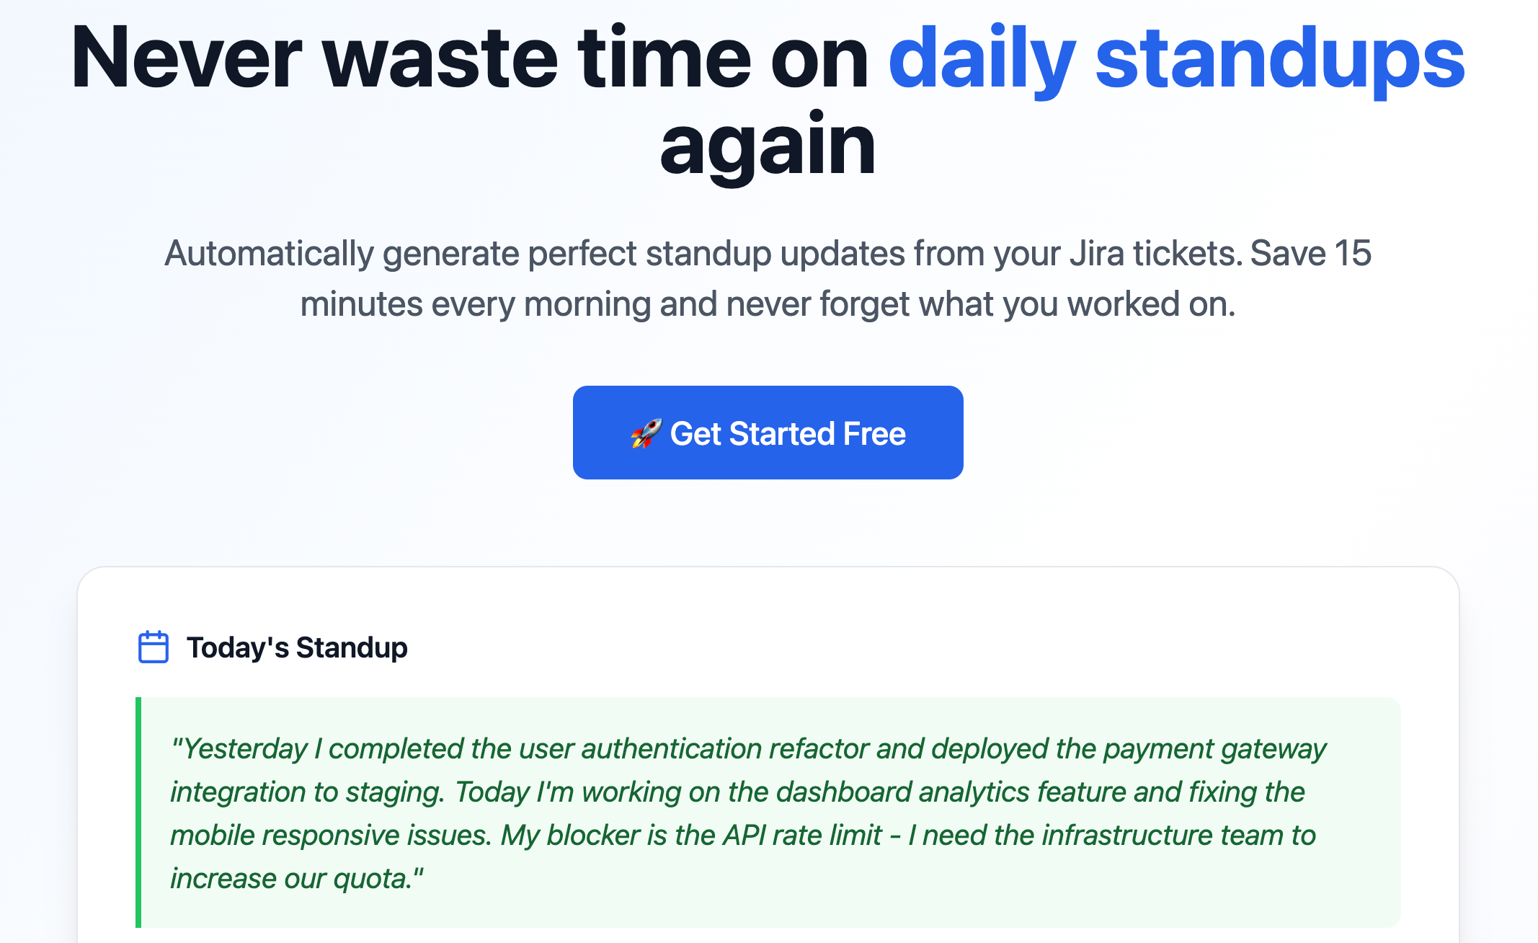
Task: Click "My blocker is the API rate limit"
Action: [692, 836]
